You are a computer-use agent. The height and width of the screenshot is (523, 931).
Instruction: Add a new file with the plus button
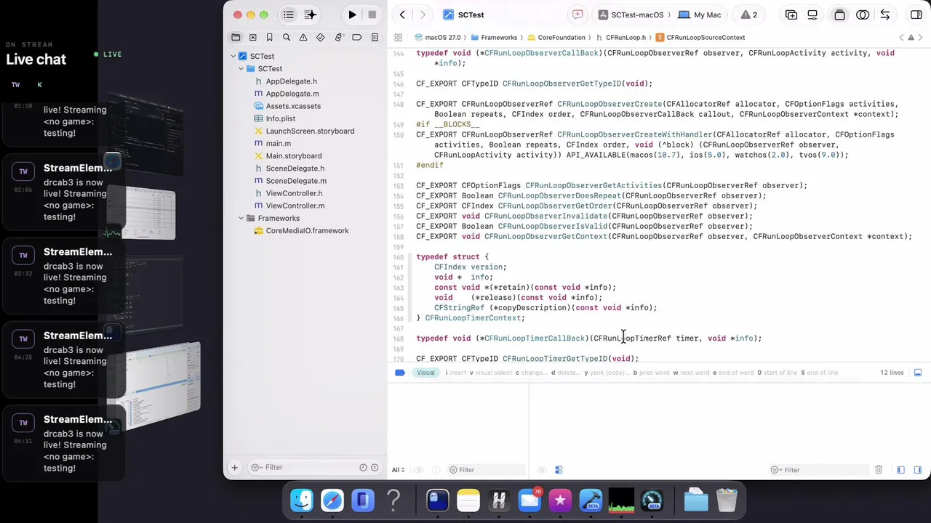pos(234,468)
